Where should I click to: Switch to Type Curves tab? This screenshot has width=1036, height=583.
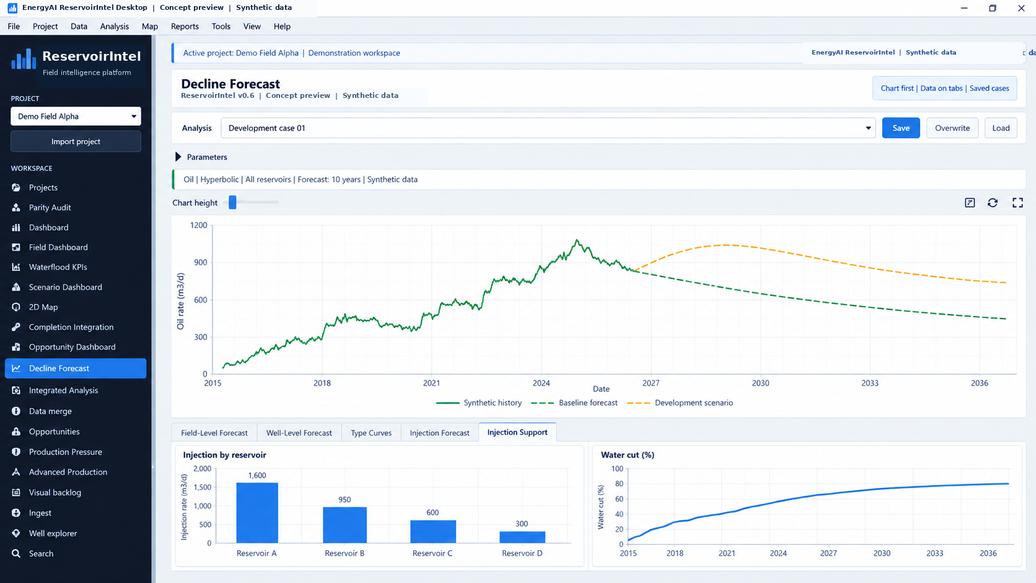(x=371, y=433)
